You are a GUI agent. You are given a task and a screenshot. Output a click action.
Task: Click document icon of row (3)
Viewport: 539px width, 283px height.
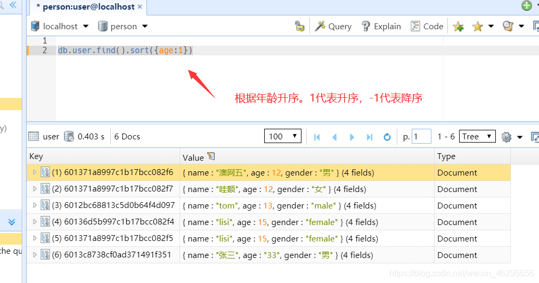coord(45,205)
